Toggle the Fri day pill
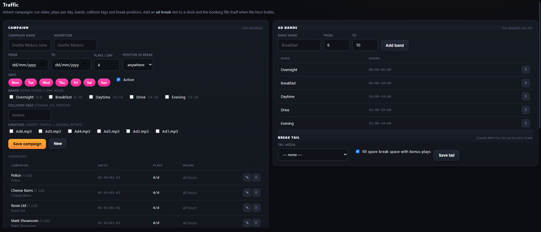 pyautogui.click(x=76, y=83)
